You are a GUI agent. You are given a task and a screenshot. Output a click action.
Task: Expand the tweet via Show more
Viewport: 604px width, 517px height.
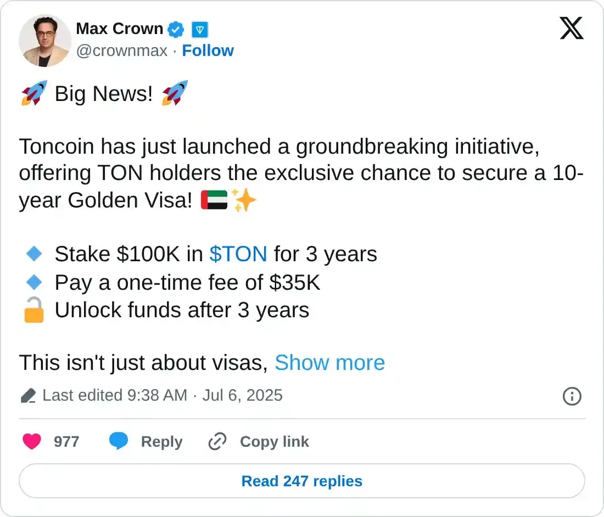point(329,363)
